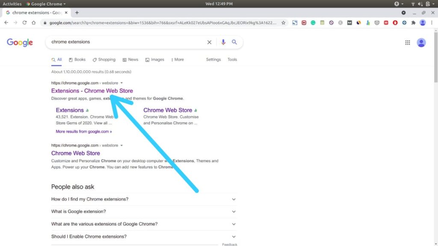Expand 'How do I find my Chrome extensions?'

[144, 199]
